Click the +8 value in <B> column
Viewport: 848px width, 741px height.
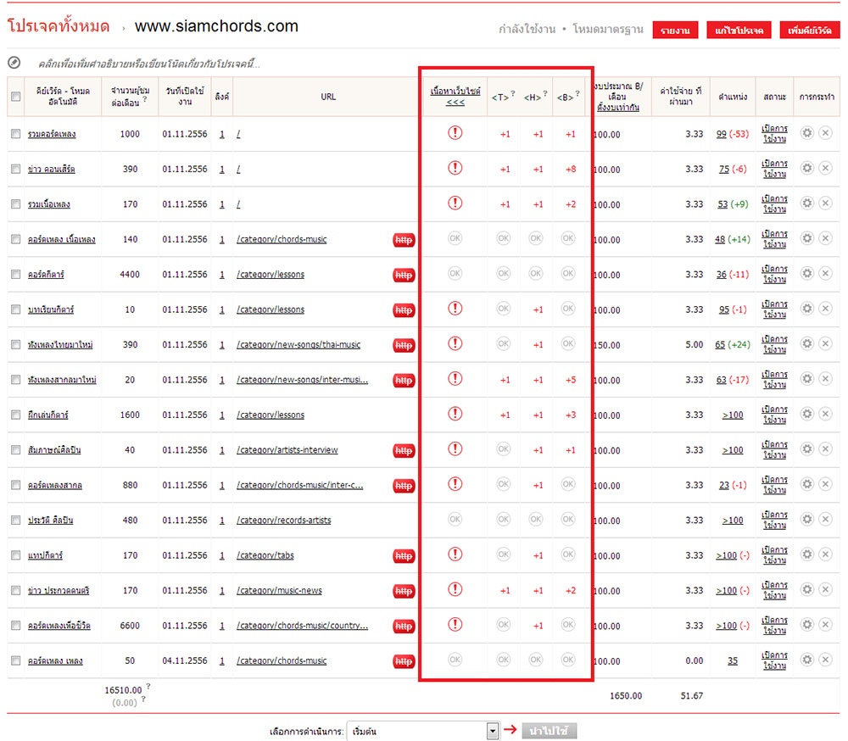click(x=571, y=170)
